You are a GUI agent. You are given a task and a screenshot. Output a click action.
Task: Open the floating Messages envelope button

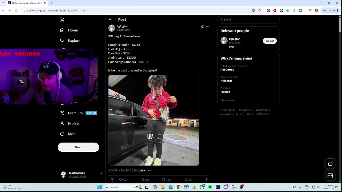click(x=330, y=176)
